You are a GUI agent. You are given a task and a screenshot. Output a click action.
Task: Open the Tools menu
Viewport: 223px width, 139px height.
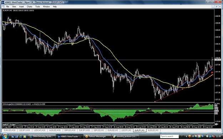click(37, 6)
